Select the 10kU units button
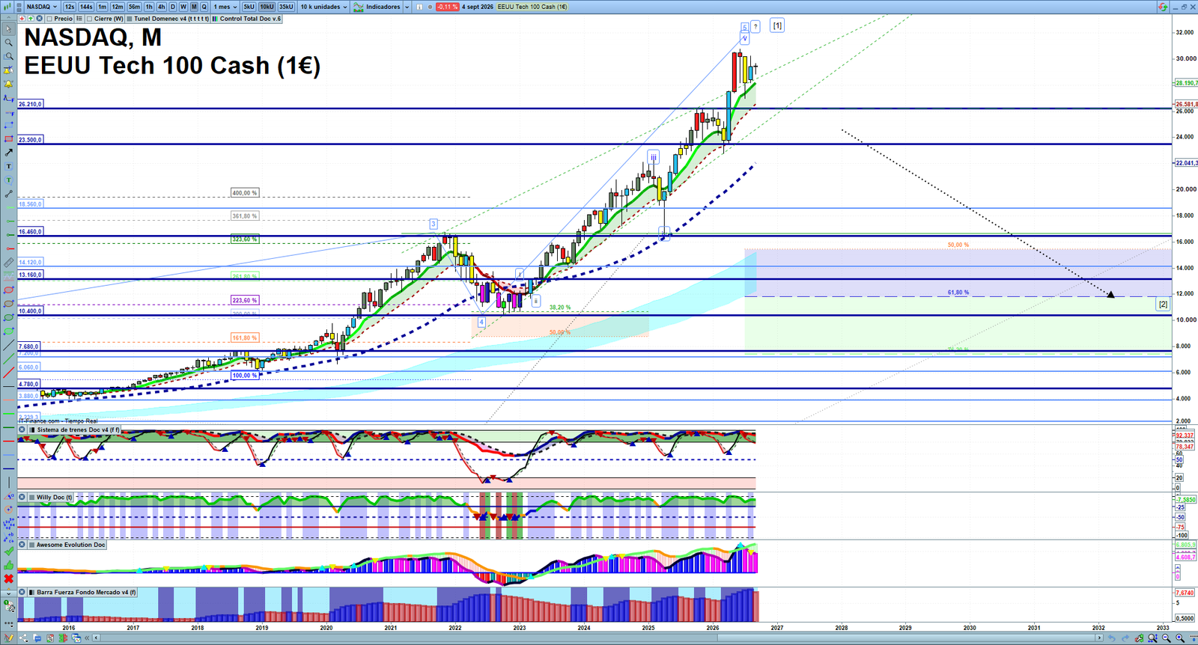 pos(267,7)
